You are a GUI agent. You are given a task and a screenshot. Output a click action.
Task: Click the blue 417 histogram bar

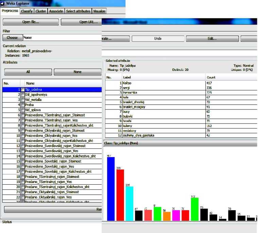(111, 189)
